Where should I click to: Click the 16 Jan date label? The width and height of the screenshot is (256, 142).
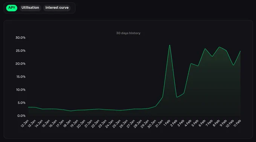coord(53,124)
